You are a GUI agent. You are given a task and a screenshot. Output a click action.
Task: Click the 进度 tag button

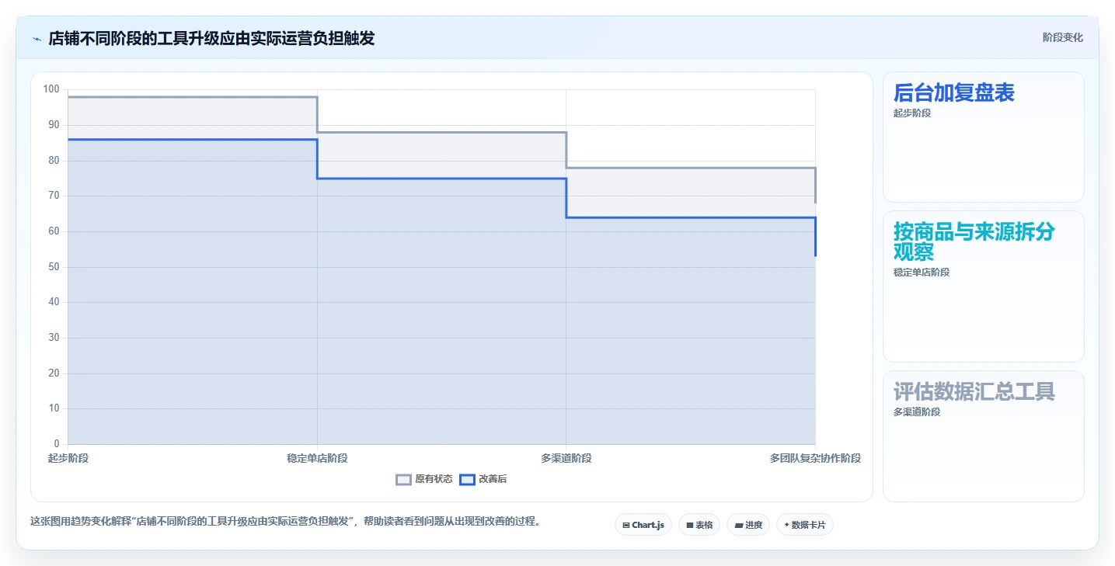(748, 525)
